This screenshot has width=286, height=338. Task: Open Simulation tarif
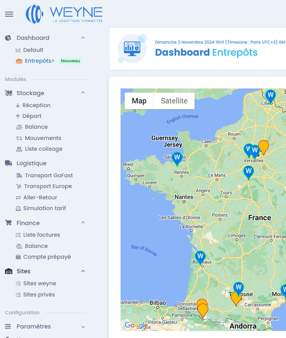click(44, 208)
